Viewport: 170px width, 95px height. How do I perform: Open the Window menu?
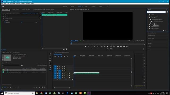[x=28, y=3]
